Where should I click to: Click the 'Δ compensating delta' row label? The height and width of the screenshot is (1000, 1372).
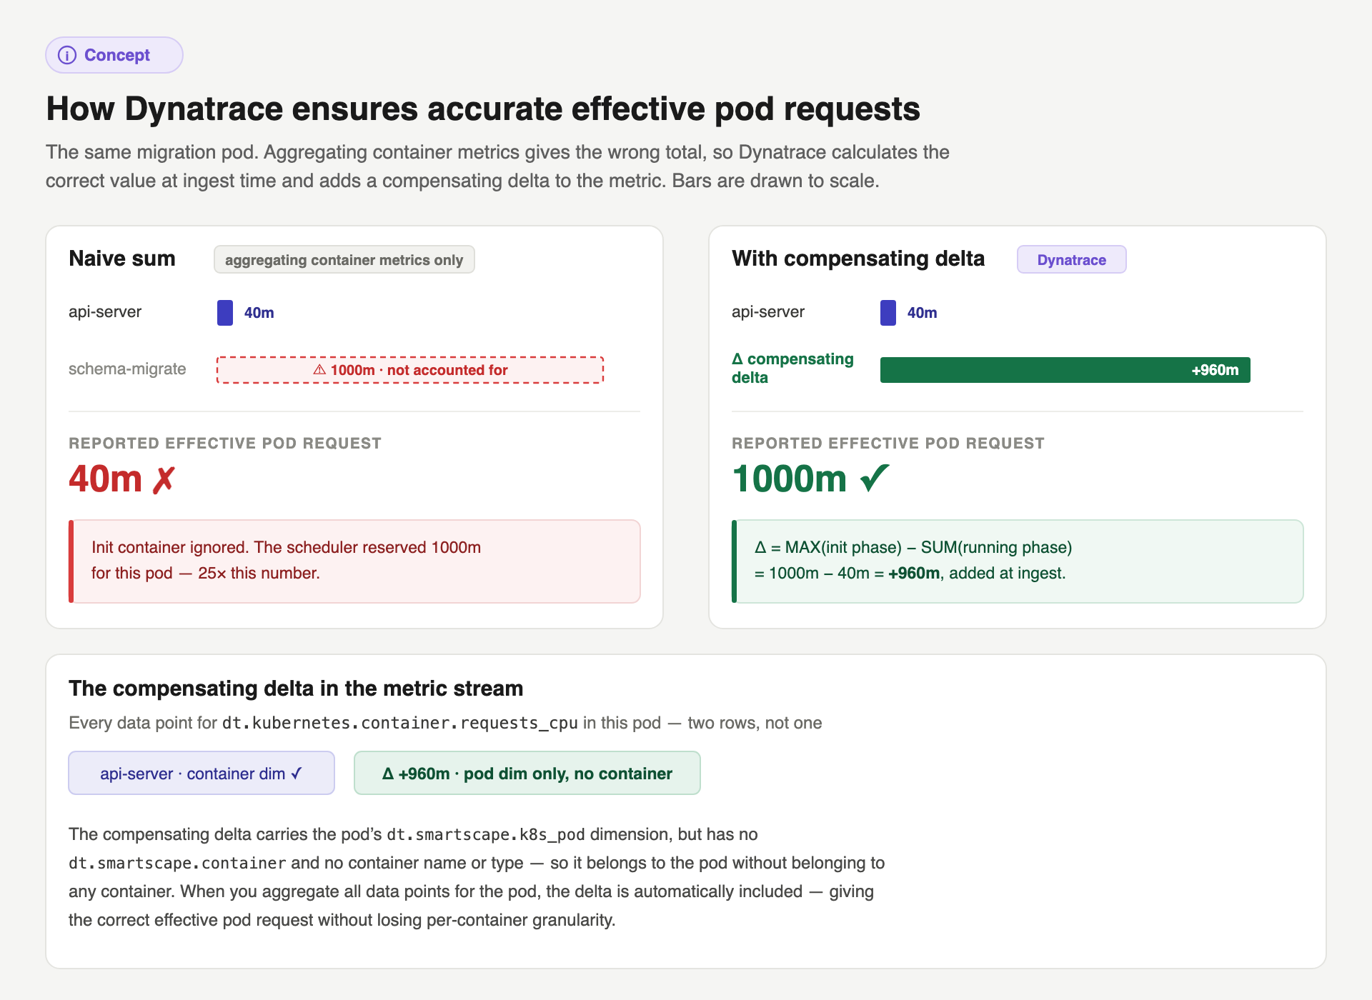tap(792, 368)
